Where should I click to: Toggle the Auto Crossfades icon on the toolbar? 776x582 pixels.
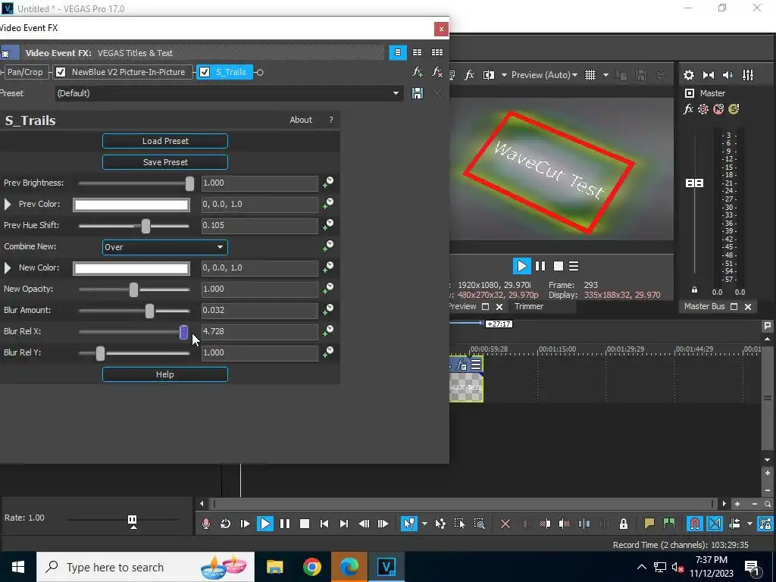pyautogui.click(x=714, y=524)
